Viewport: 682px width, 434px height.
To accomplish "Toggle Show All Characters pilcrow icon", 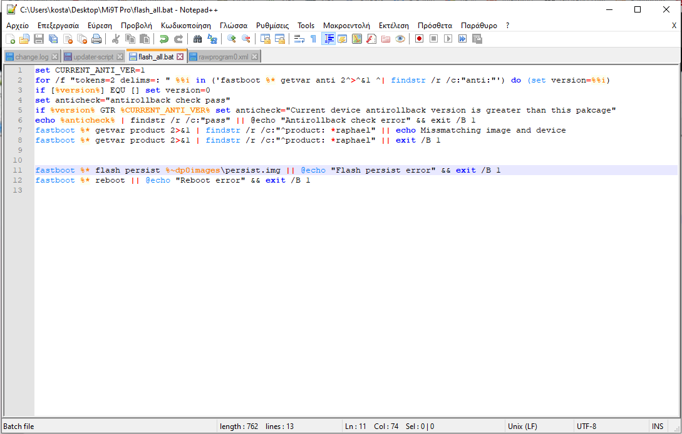I will 313,39.
